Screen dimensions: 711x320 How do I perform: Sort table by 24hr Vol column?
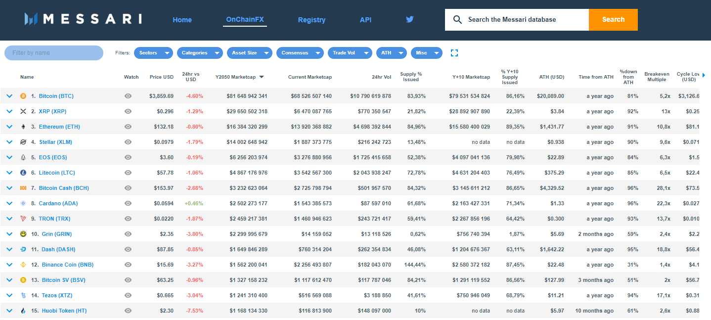(x=381, y=77)
